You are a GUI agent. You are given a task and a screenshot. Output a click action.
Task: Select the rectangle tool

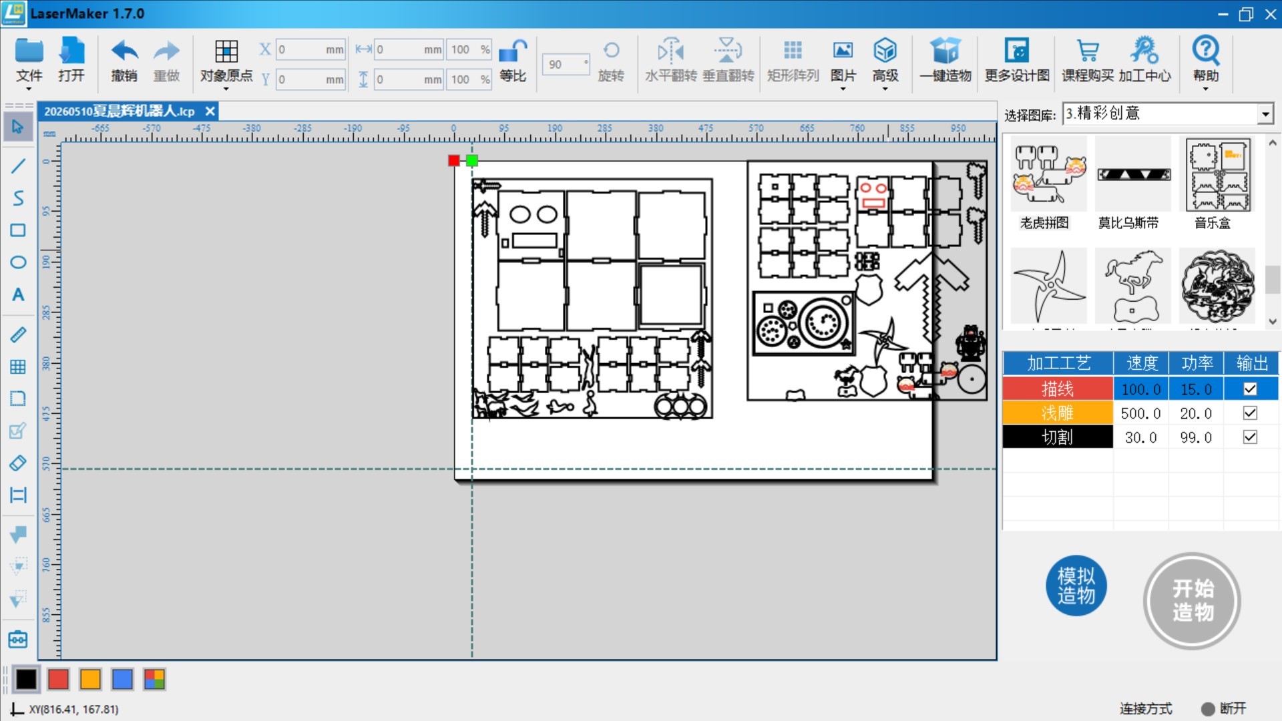click(x=18, y=230)
